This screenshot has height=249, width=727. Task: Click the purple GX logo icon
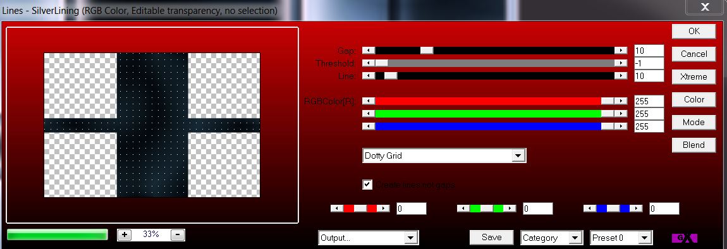[684, 238]
